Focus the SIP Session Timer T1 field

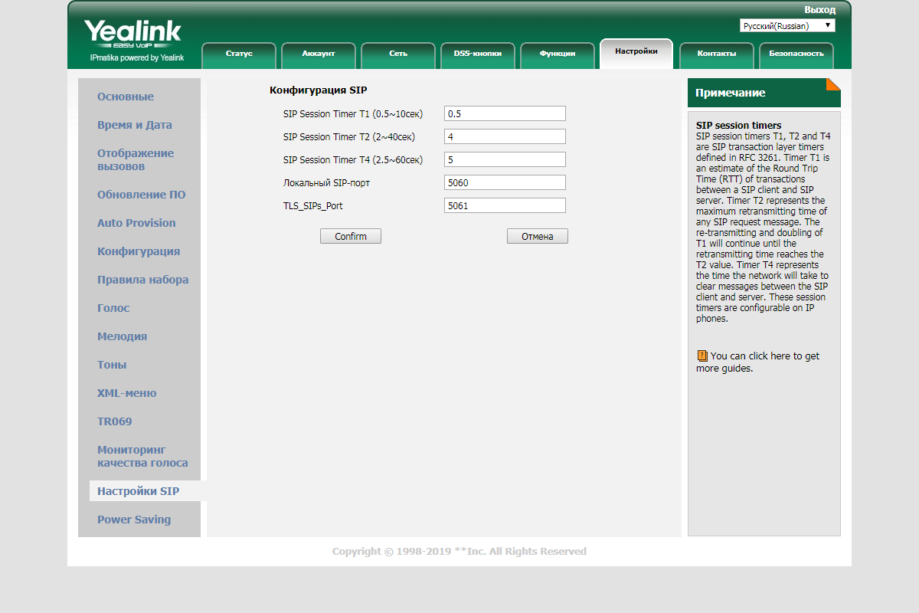(x=505, y=113)
